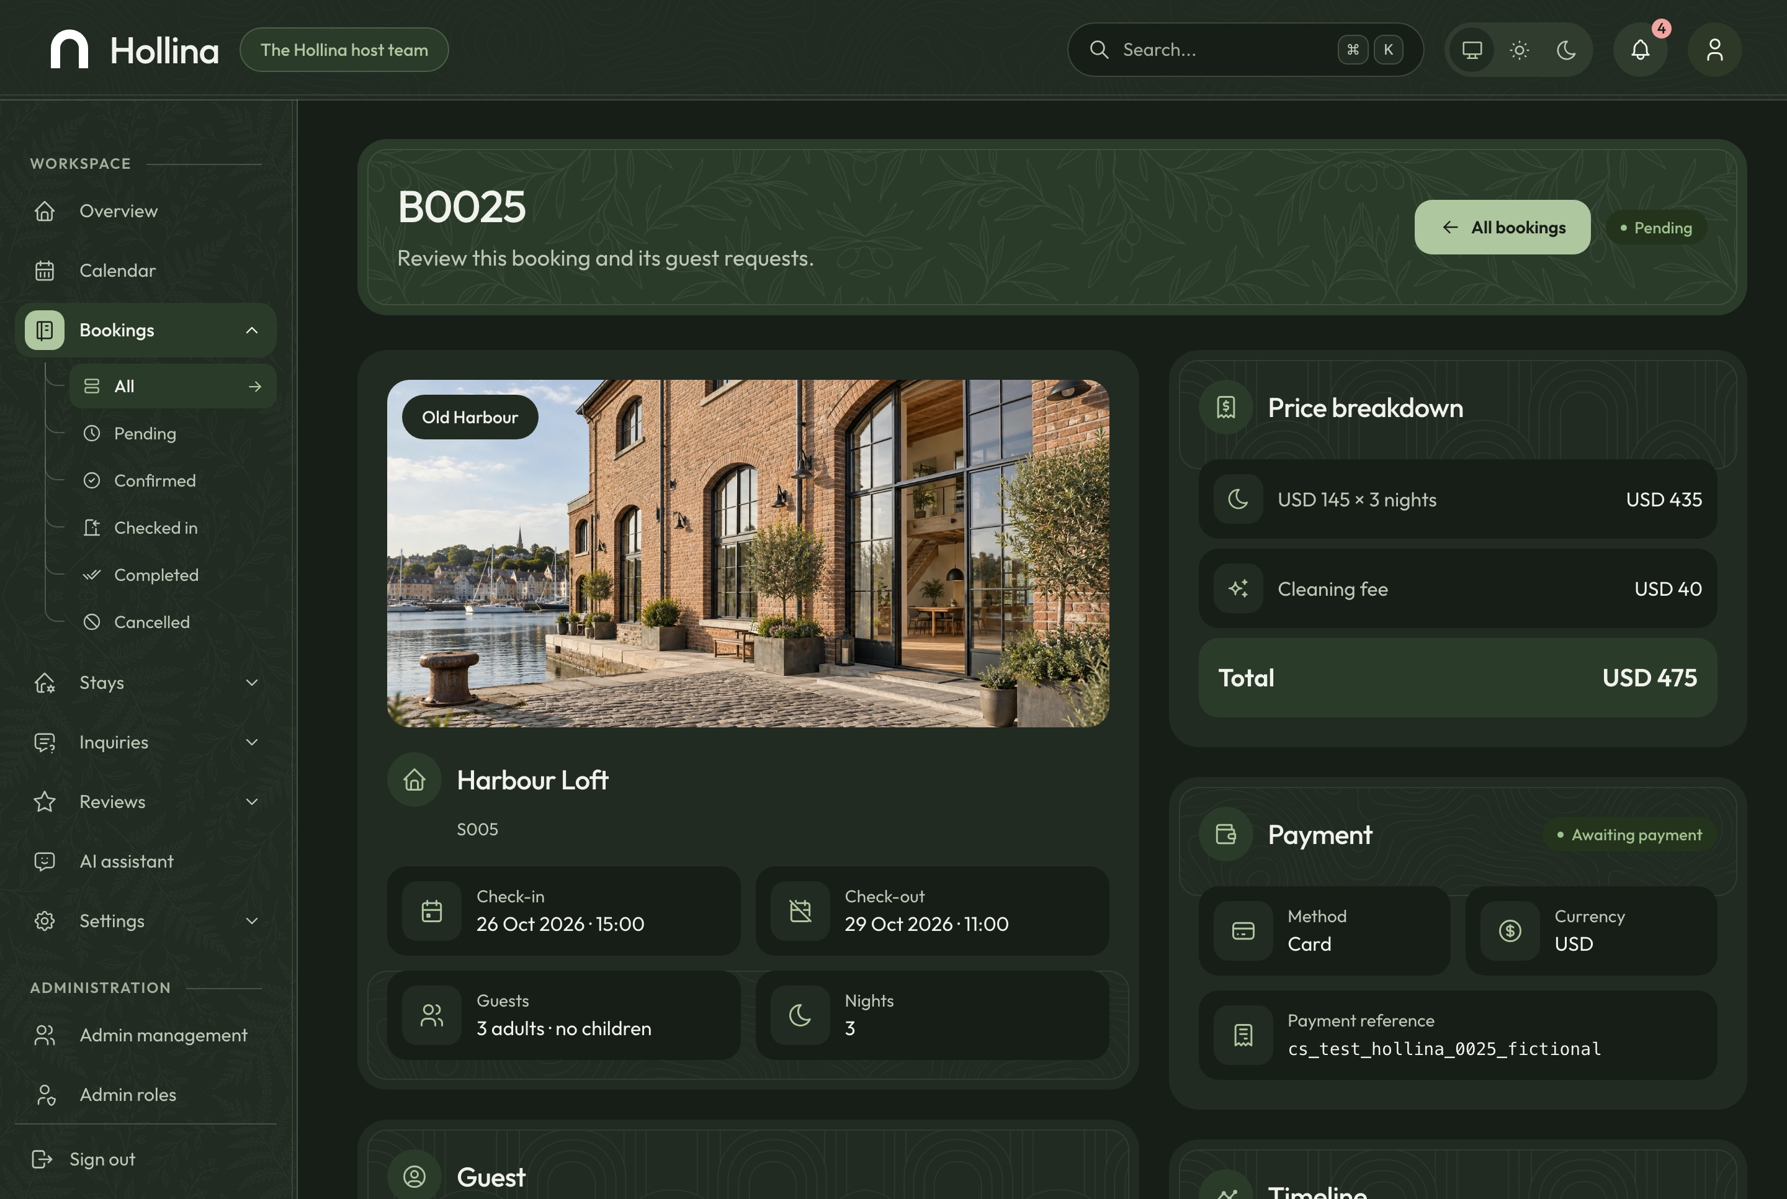Filter by Pending bookings
The height and width of the screenshot is (1199, 1787).
[x=172, y=434]
